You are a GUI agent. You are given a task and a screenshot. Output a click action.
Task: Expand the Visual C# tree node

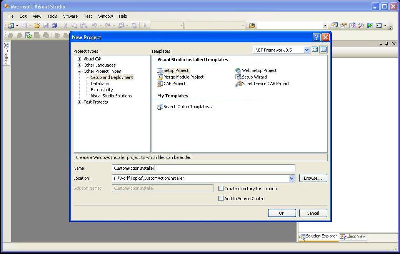(79, 59)
